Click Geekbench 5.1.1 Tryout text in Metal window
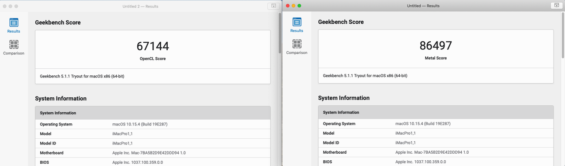Screen dimensions: 565x166 [x=365, y=76]
